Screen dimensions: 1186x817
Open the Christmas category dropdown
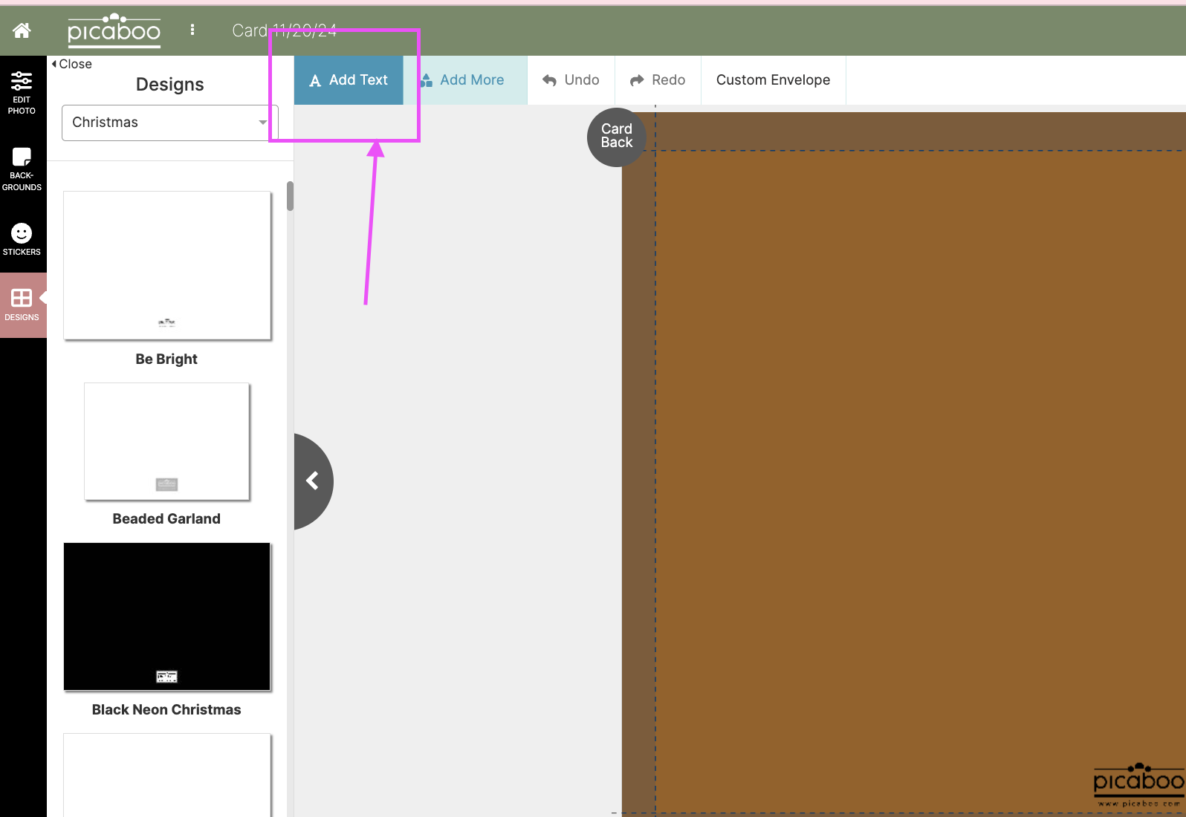170,123
